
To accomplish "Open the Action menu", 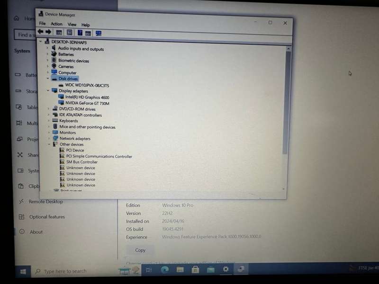I will [x=56, y=24].
